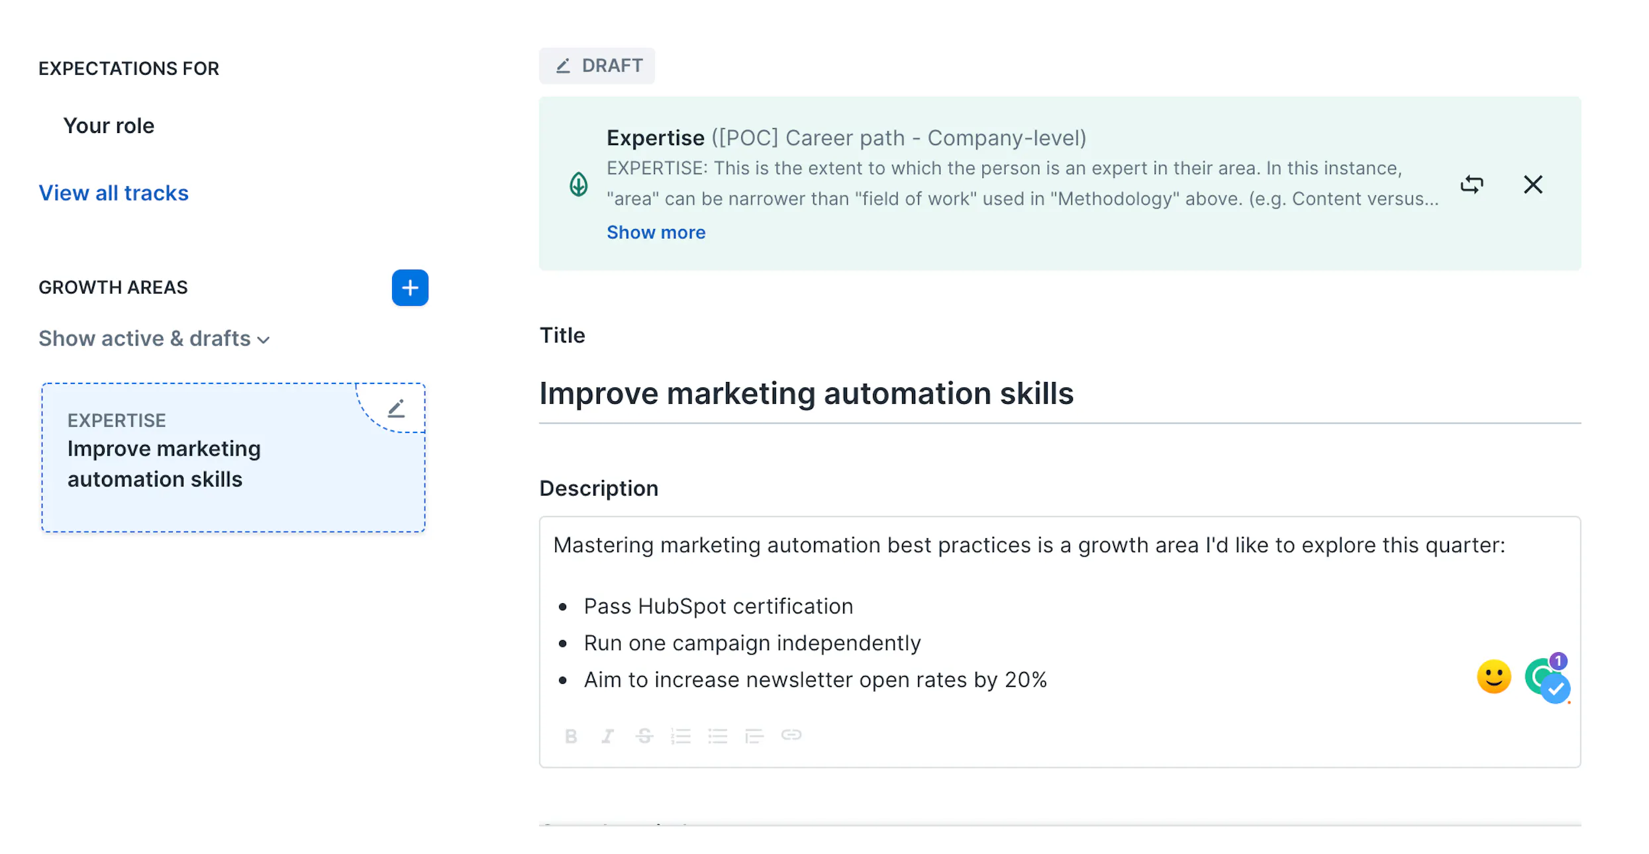Remove the Expertise expectation with X icon
Viewport: 1649px width, 854px height.
(x=1533, y=184)
